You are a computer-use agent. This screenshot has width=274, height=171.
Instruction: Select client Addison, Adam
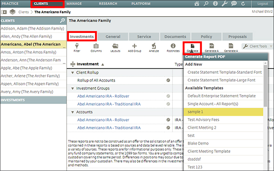pyautogui.click(x=33, y=28)
